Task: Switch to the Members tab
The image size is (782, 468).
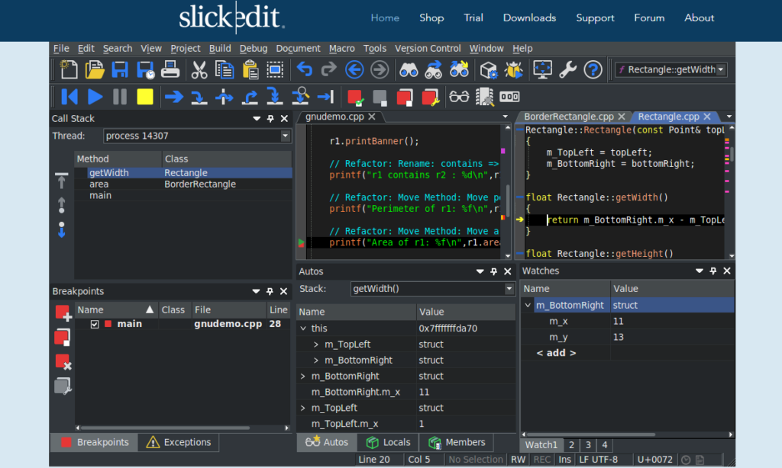Action: [457, 442]
